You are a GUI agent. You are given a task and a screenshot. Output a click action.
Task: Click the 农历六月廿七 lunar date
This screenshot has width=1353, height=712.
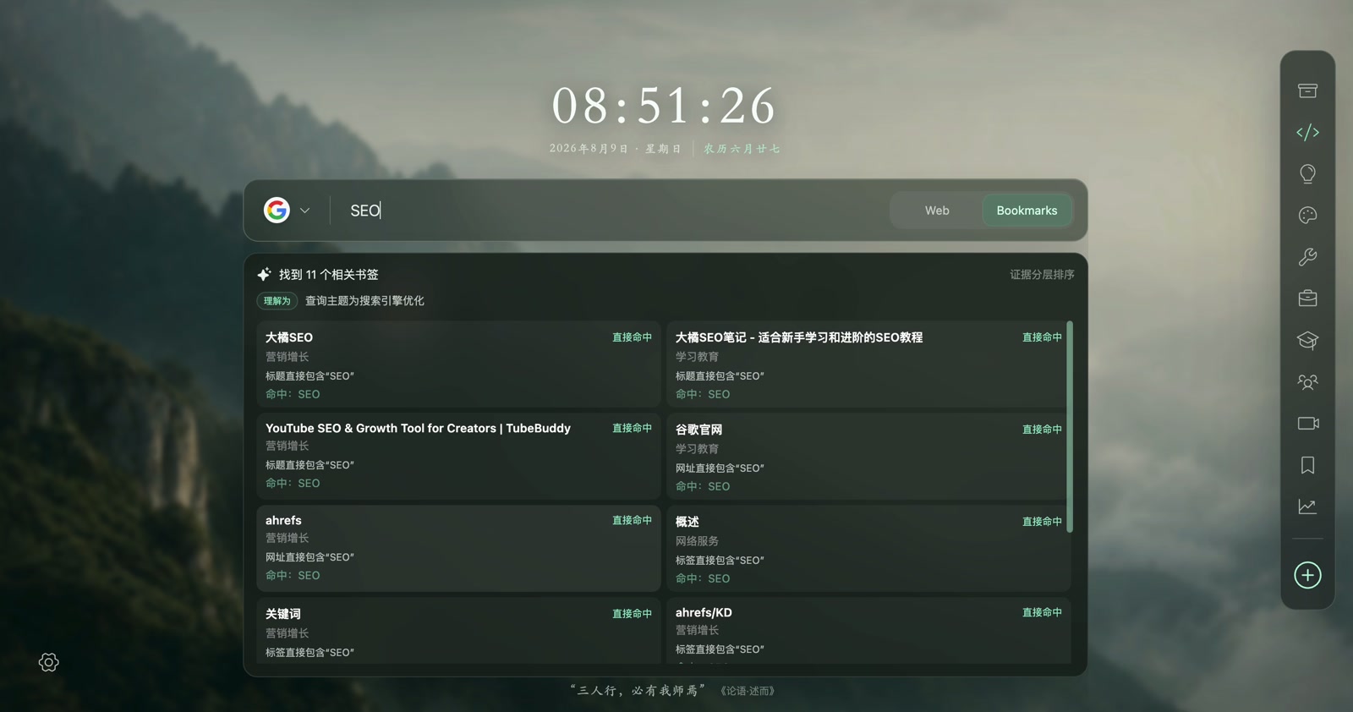point(742,149)
